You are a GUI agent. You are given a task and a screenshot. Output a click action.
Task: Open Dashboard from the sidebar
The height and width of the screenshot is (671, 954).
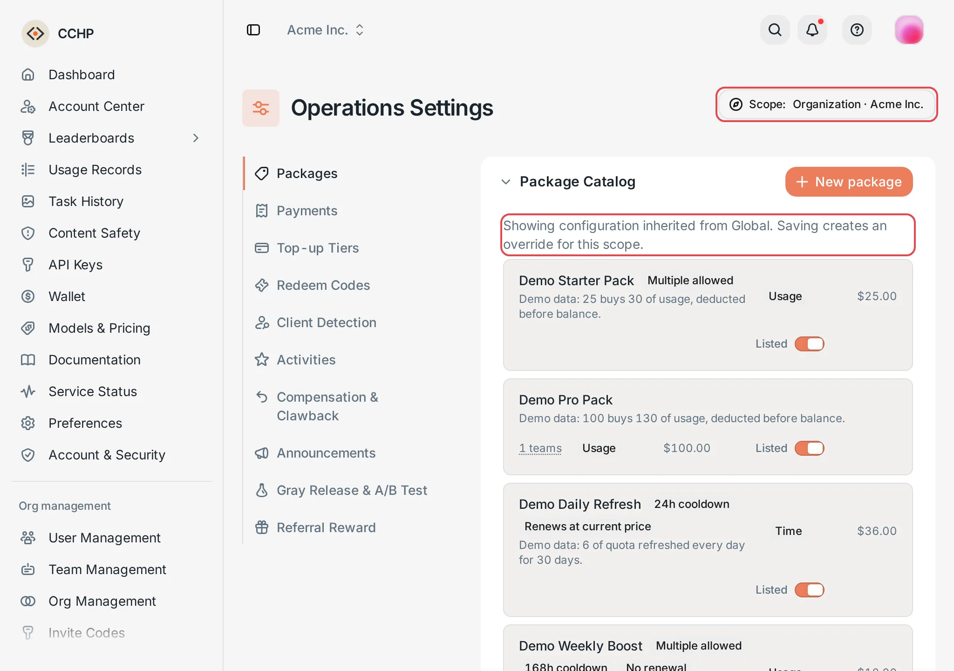point(112,75)
